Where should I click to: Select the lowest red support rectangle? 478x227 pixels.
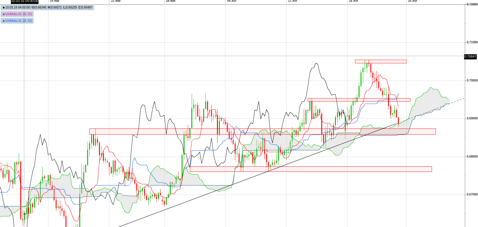tap(311, 169)
